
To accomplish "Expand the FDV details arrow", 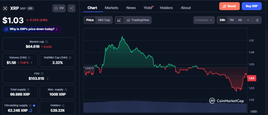I will [x=48, y=79].
